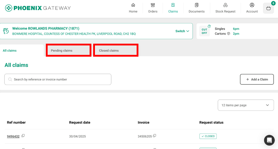The height and width of the screenshot is (149, 278).
Task: Expand the Switch pharmacy dropdown
Action: tap(182, 31)
